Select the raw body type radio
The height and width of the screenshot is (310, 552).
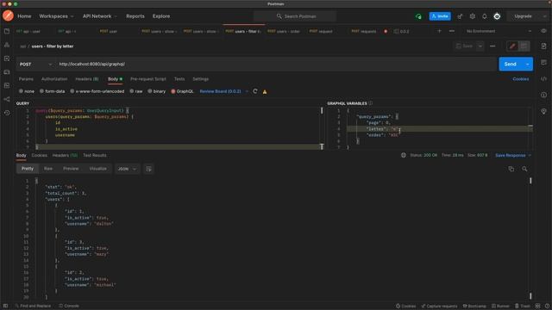pyautogui.click(x=132, y=91)
